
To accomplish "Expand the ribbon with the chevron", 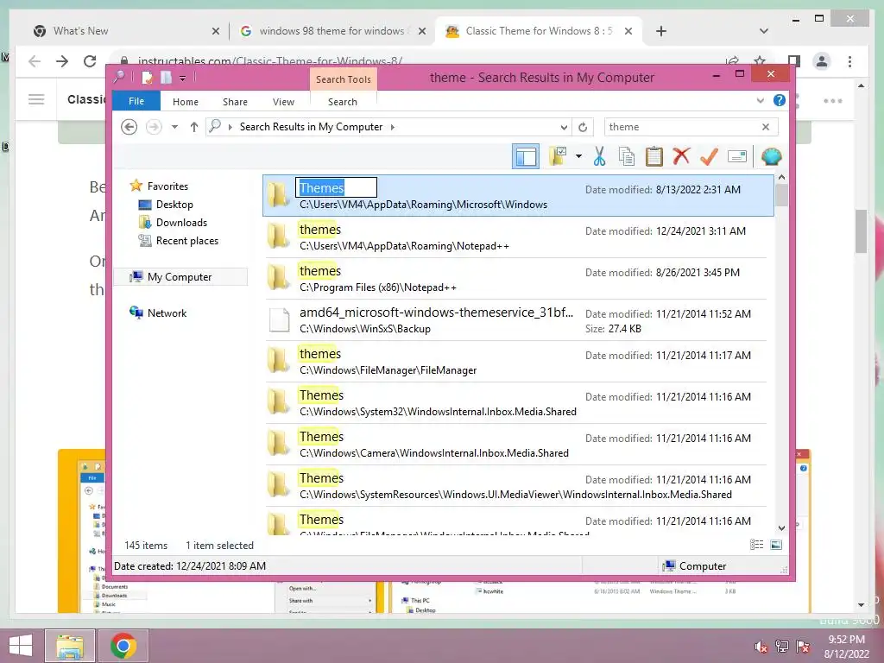I will point(760,101).
